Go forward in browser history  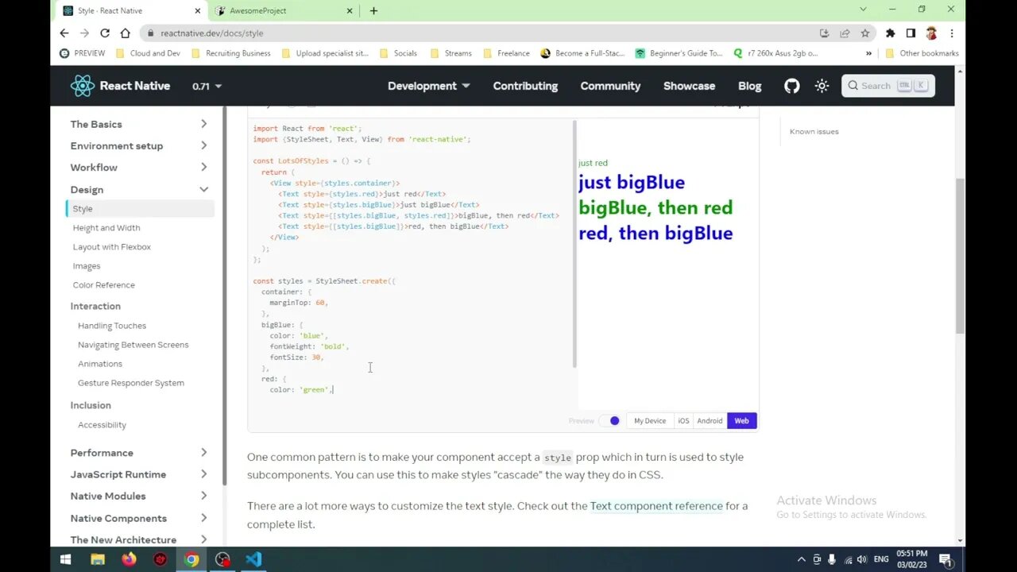pyautogui.click(x=84, y=33)
